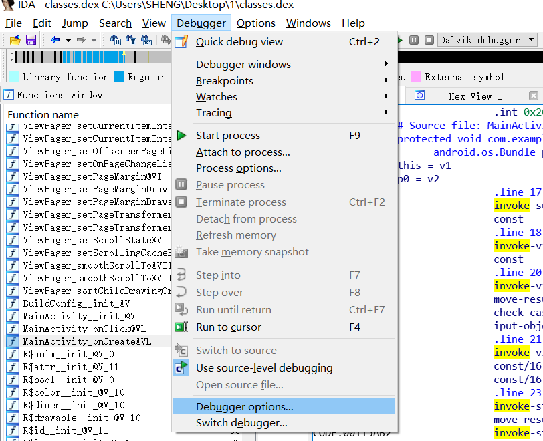The image size is (543, 441).
Task: Open the Windows menu
Action: pyautogui.click(x=308, y=23)
